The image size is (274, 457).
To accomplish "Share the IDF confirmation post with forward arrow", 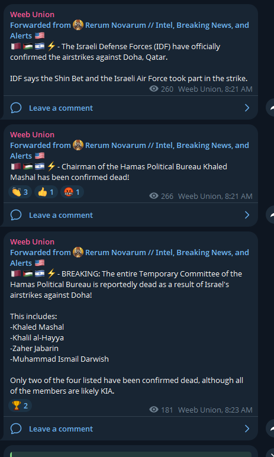I will pyautogui.click(x=271, y=108).
